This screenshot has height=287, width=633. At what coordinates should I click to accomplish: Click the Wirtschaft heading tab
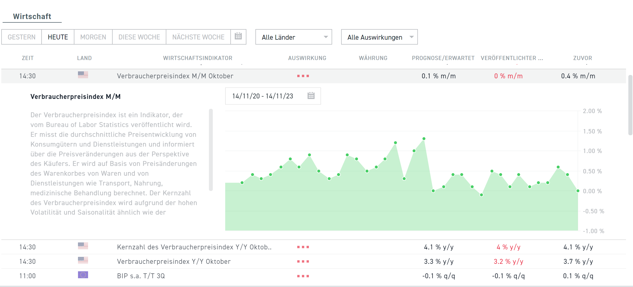pyautogui.click(x=32, y=16)
